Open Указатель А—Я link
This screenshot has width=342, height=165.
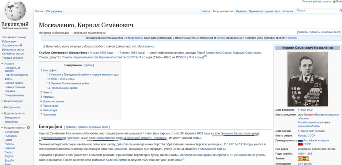click(x=12, y=45)
